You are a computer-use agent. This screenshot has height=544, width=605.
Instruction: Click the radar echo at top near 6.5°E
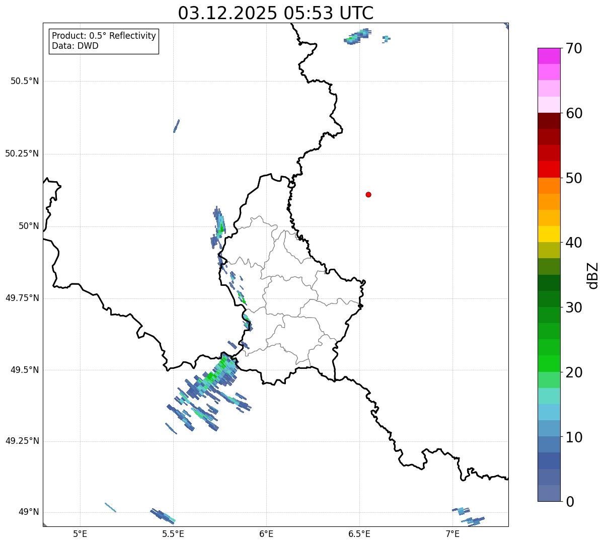358,36
